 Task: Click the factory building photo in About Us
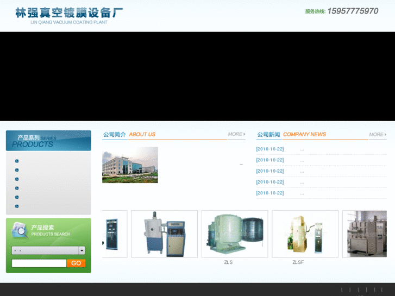(130, 165)
